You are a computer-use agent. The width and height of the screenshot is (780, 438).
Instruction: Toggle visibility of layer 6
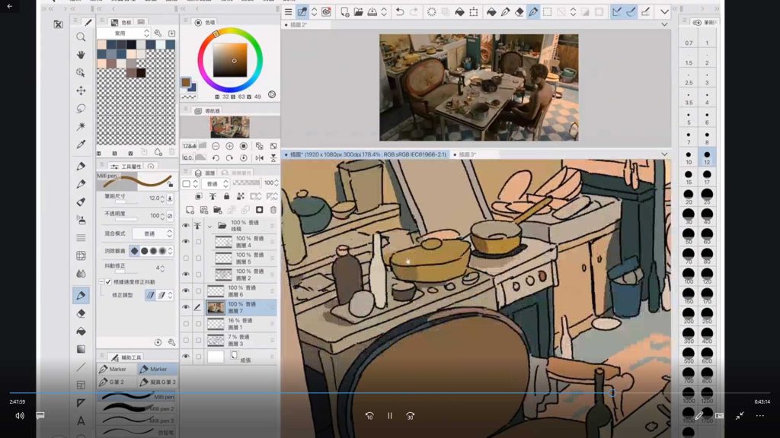click(186, 290)
